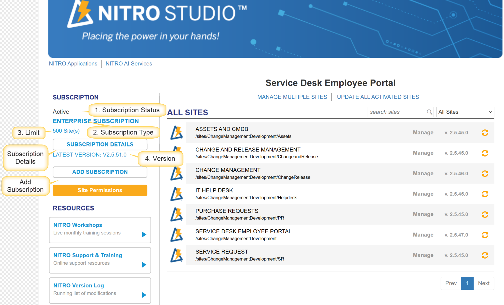Click /sites/ChangeManagementDevelopment/PR path
The image size is (504, 305).
coord(240,218)
